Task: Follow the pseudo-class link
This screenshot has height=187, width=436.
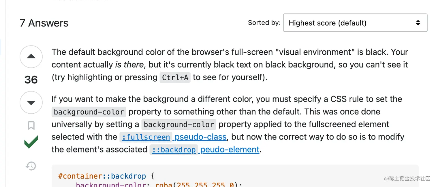Action: [200, 137]
